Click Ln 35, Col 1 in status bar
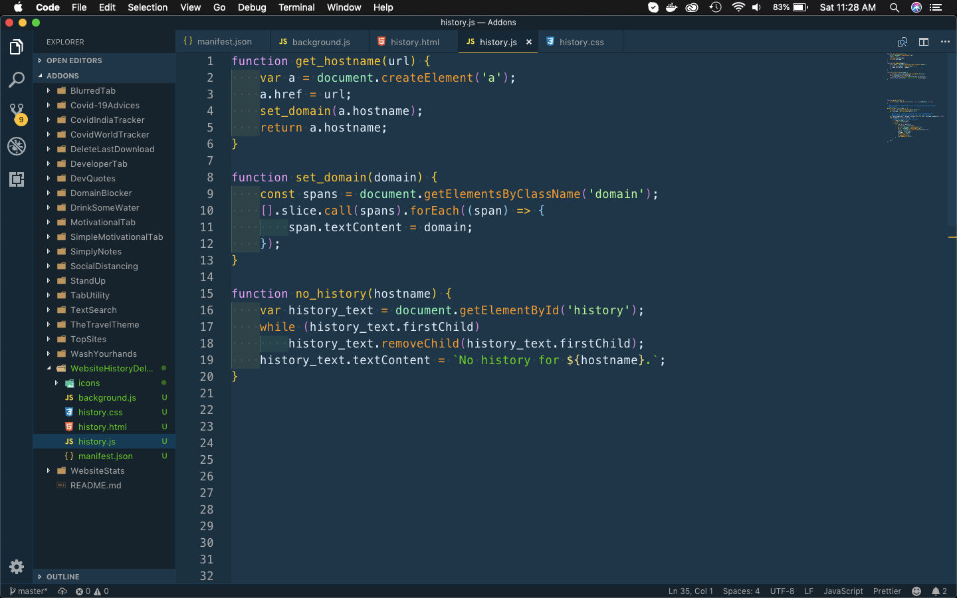 click(691, 591)
